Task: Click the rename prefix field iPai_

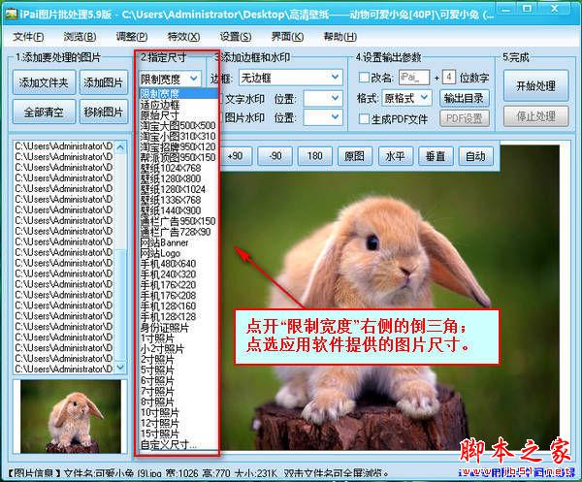Action: coord(414,78)
